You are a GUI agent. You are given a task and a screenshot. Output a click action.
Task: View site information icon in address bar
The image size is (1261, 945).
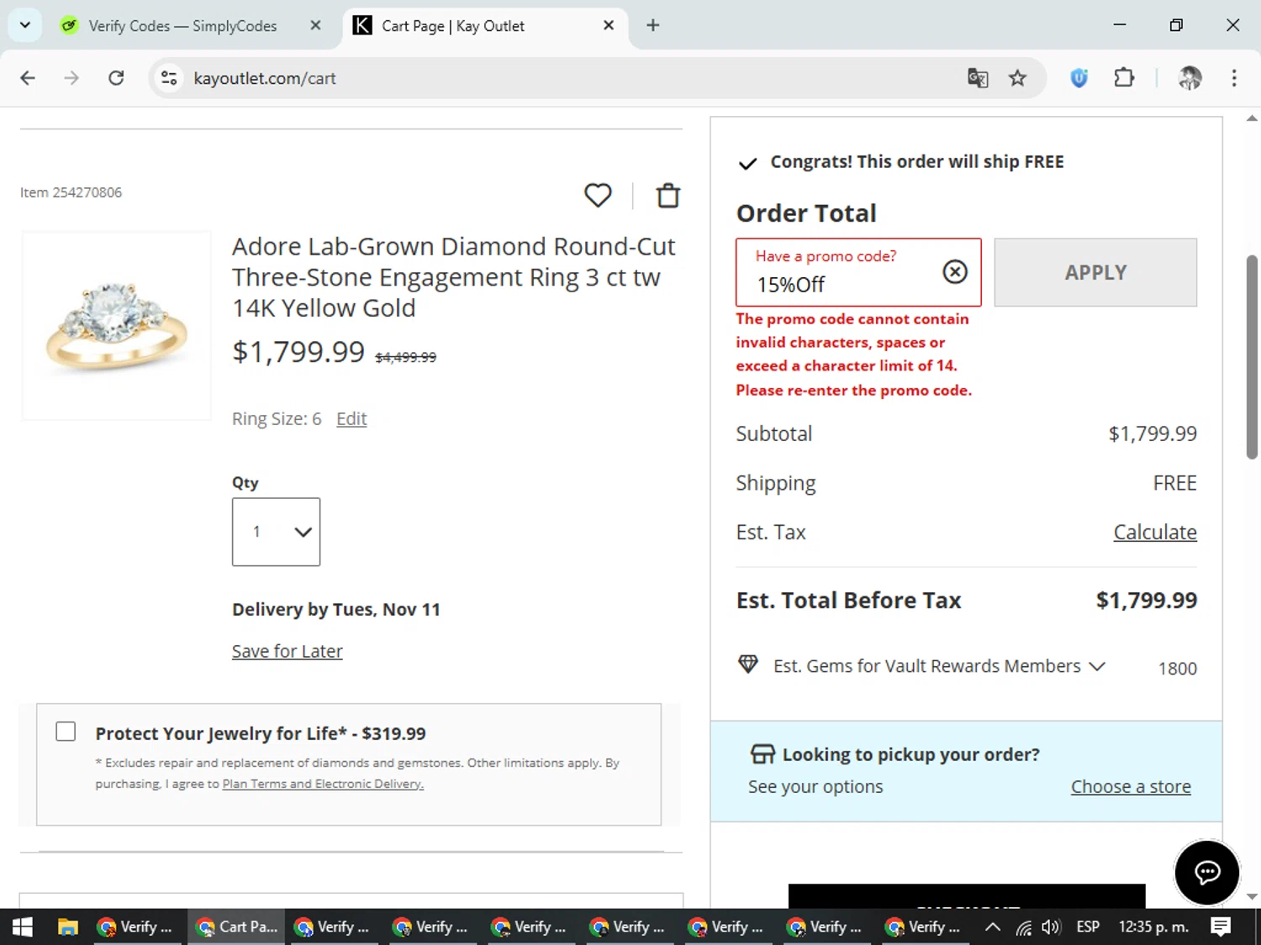click(x=169, y=78)
